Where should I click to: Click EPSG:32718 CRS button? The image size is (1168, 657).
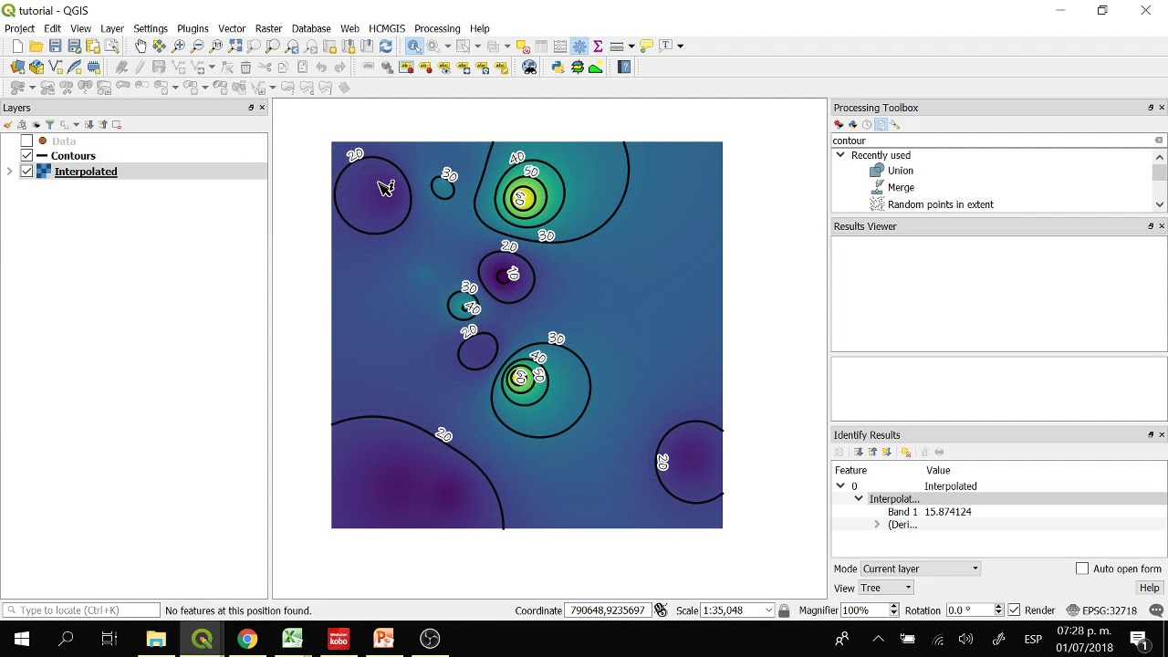pyautogui.click(x=1101, y=610)
